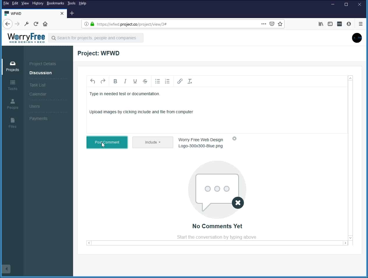The height and width of the screenshot is (278, 368).
Task: Show site information for the URL
Action: 86,24
